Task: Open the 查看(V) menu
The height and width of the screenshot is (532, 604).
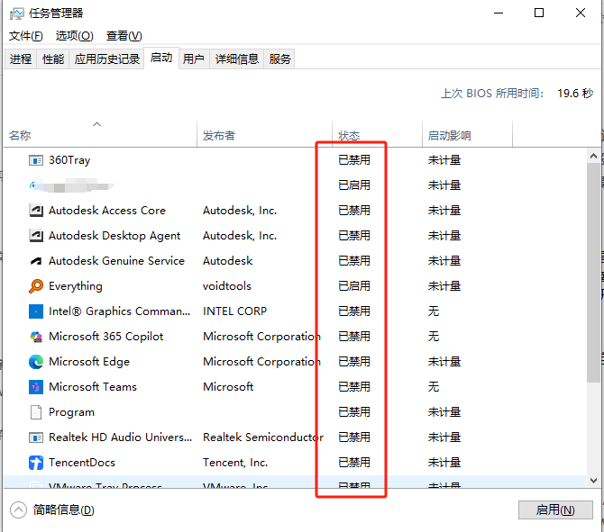Action: click(x=124, y=36)
